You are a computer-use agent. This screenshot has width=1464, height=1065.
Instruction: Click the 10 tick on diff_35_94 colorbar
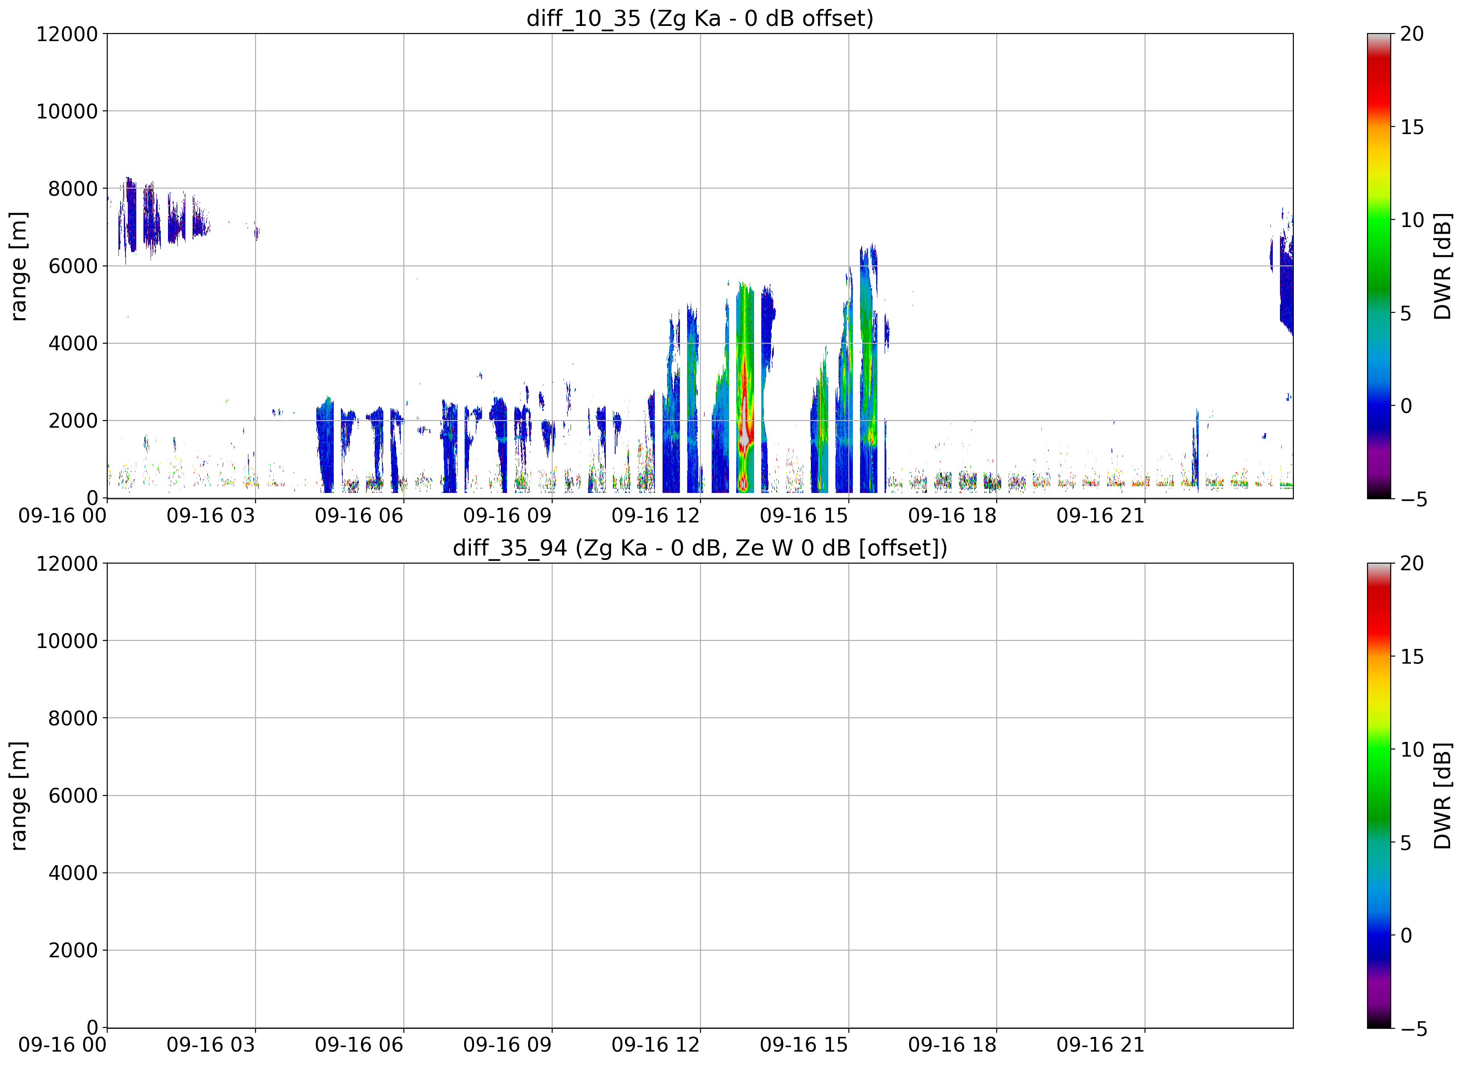click(x=1412, y=749)
